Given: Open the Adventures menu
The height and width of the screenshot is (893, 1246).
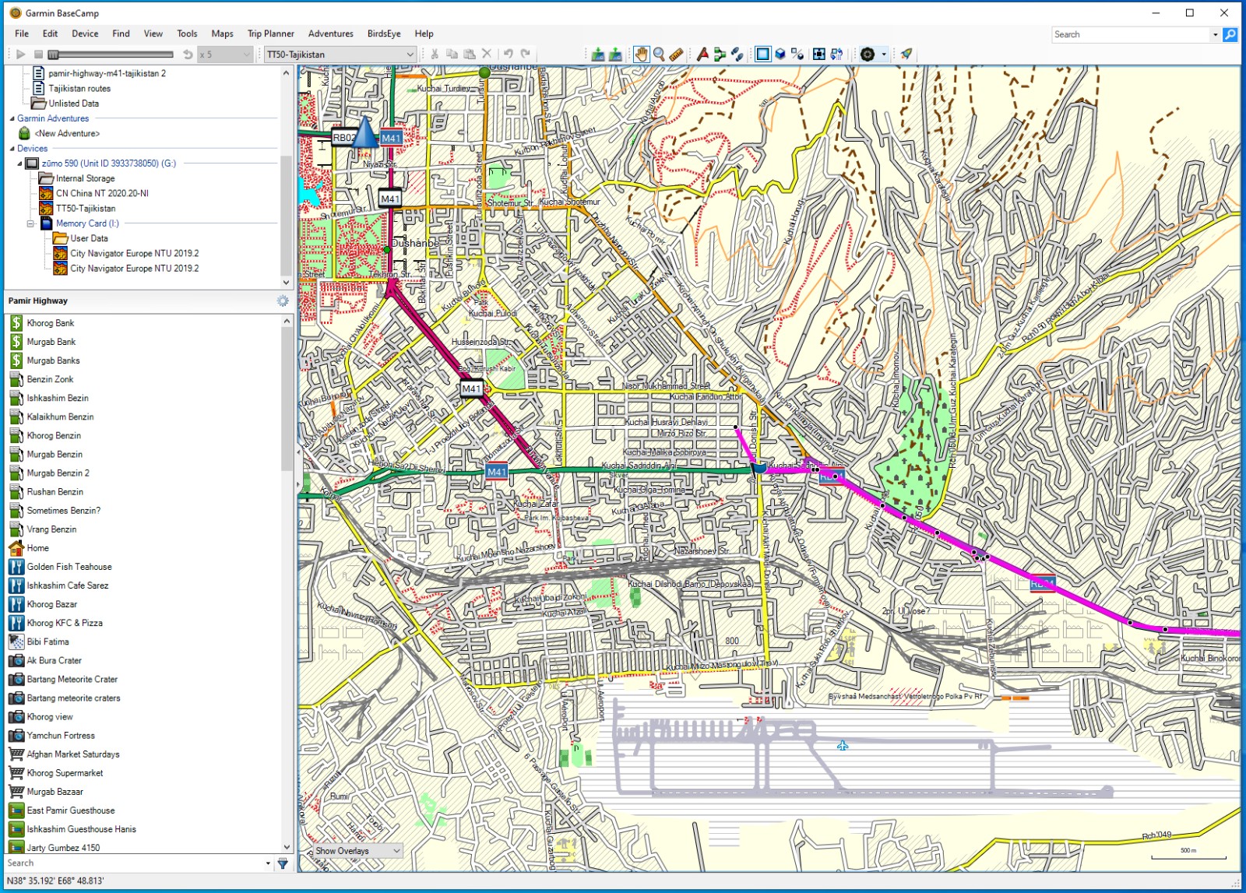Looking at the screenshot, I should (x=330, y=33).
